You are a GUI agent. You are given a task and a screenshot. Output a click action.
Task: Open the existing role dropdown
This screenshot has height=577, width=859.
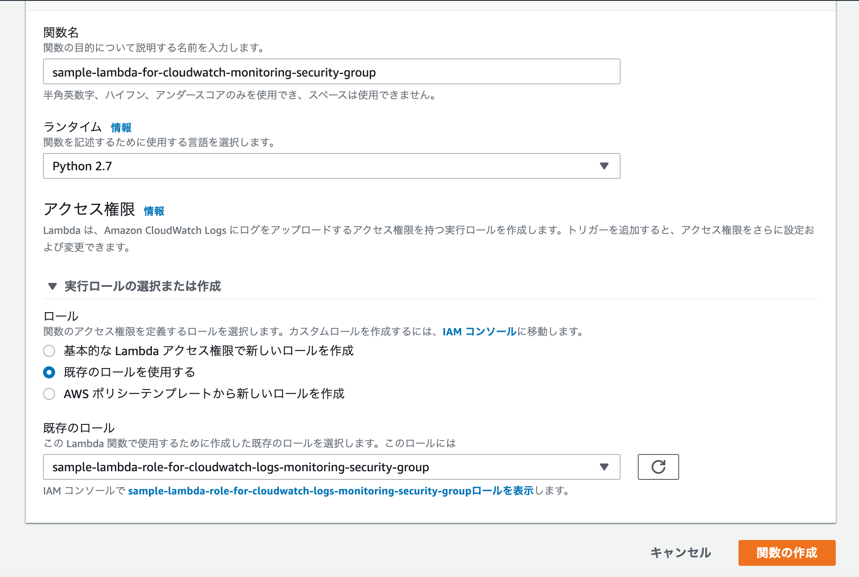[x=331, y=467]
